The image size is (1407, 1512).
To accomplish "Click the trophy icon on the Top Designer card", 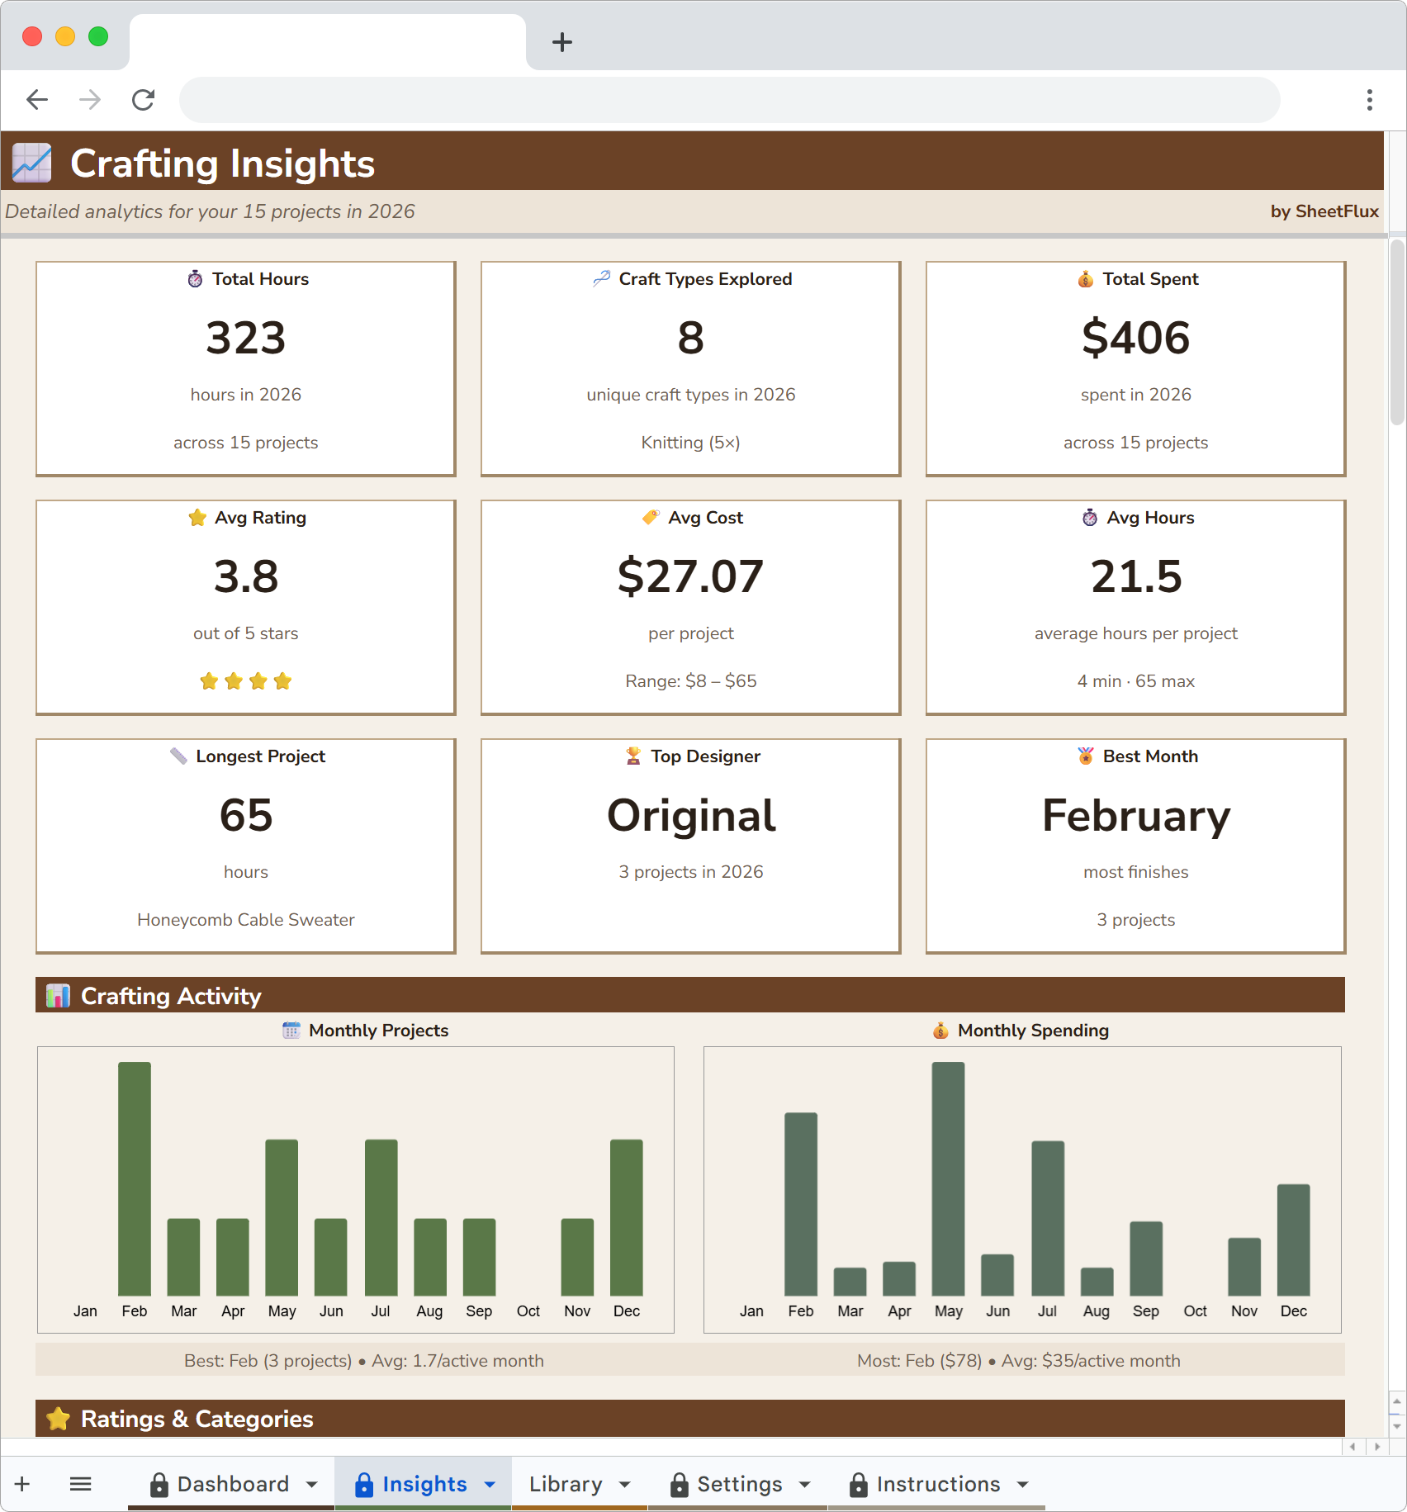I will coord(632,756).
